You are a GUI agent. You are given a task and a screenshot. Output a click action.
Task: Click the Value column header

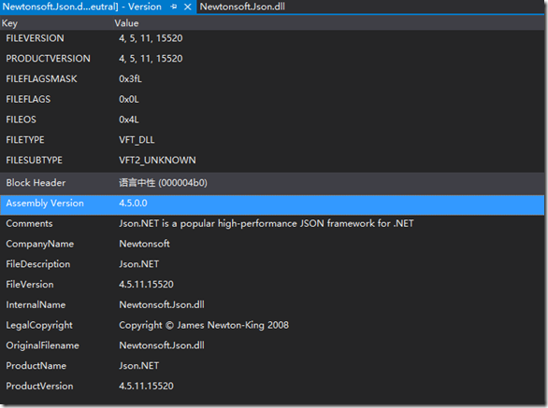tap(126, 23)
